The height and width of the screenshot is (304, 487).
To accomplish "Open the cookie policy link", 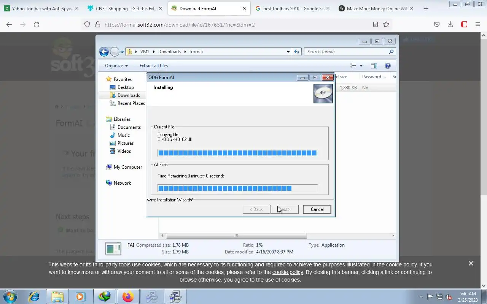I will [288, 272].
